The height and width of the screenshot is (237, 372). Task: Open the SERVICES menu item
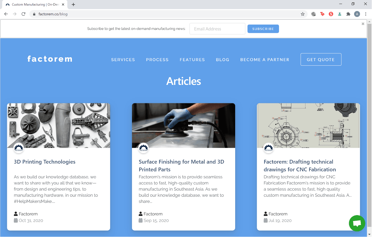(x=123, y=60)
